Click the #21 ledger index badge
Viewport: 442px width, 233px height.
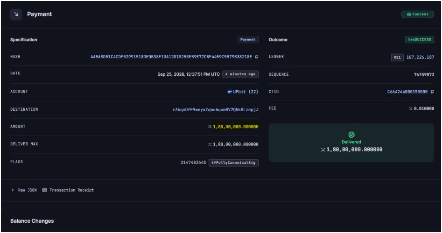tap(397, 57)
